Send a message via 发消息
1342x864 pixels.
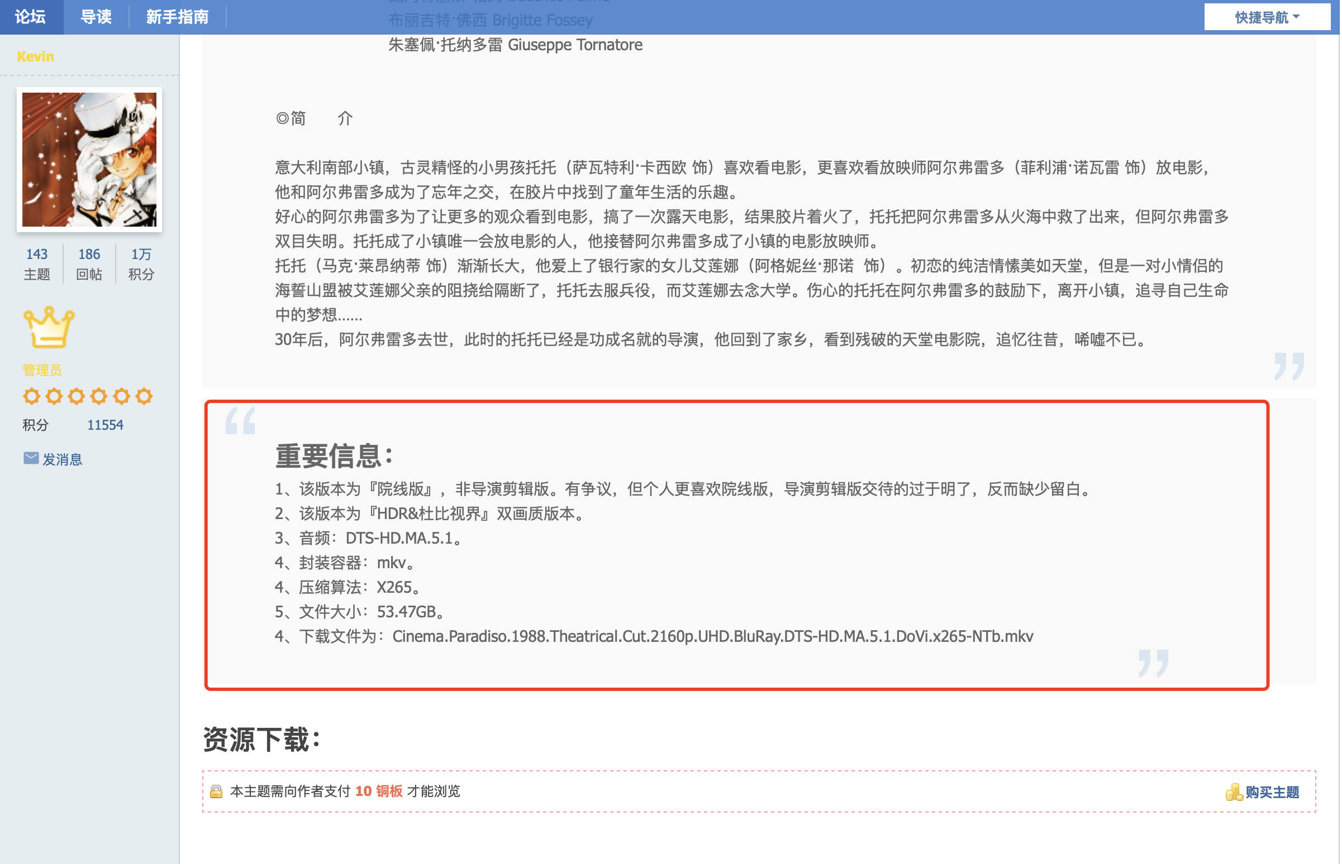(x=63, y=460)
